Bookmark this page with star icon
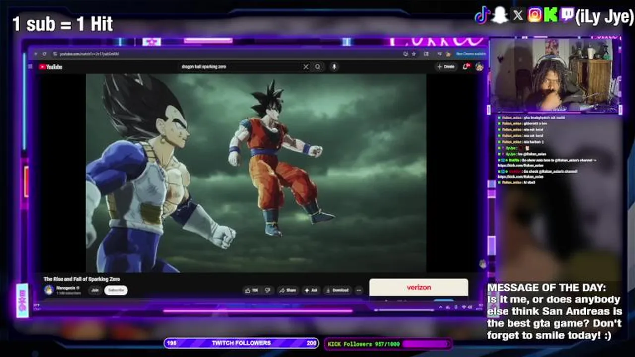The image size is (635, 357). (x=414, y=54)
